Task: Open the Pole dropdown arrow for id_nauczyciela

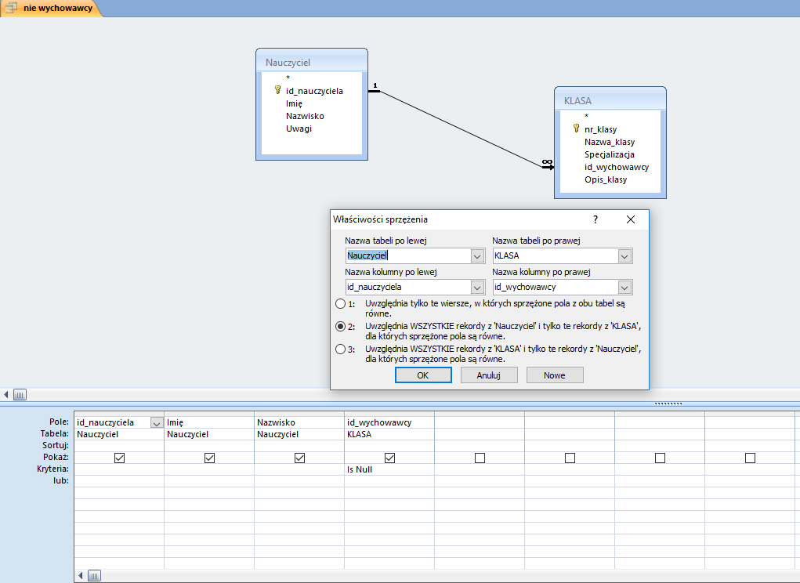Action: (x=157, y=422)
